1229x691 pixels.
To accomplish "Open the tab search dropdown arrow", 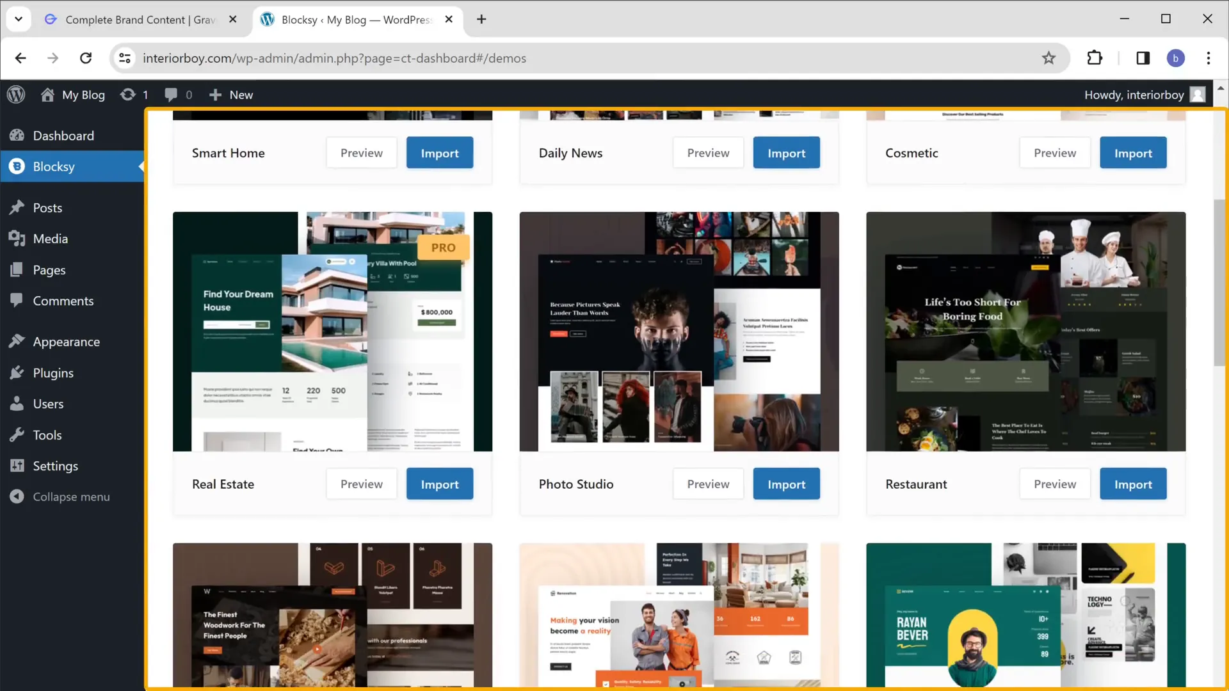I will [19, 19].
